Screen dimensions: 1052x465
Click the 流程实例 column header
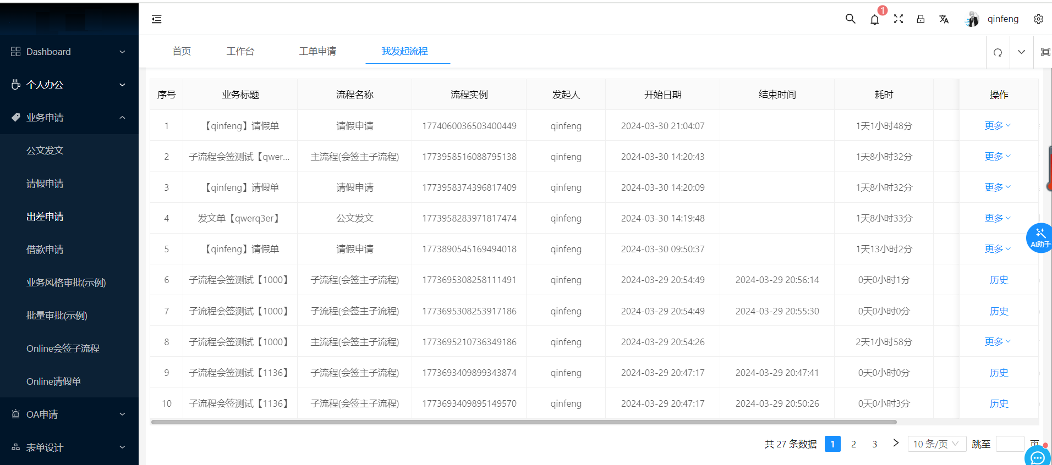[x=469, y=95]
